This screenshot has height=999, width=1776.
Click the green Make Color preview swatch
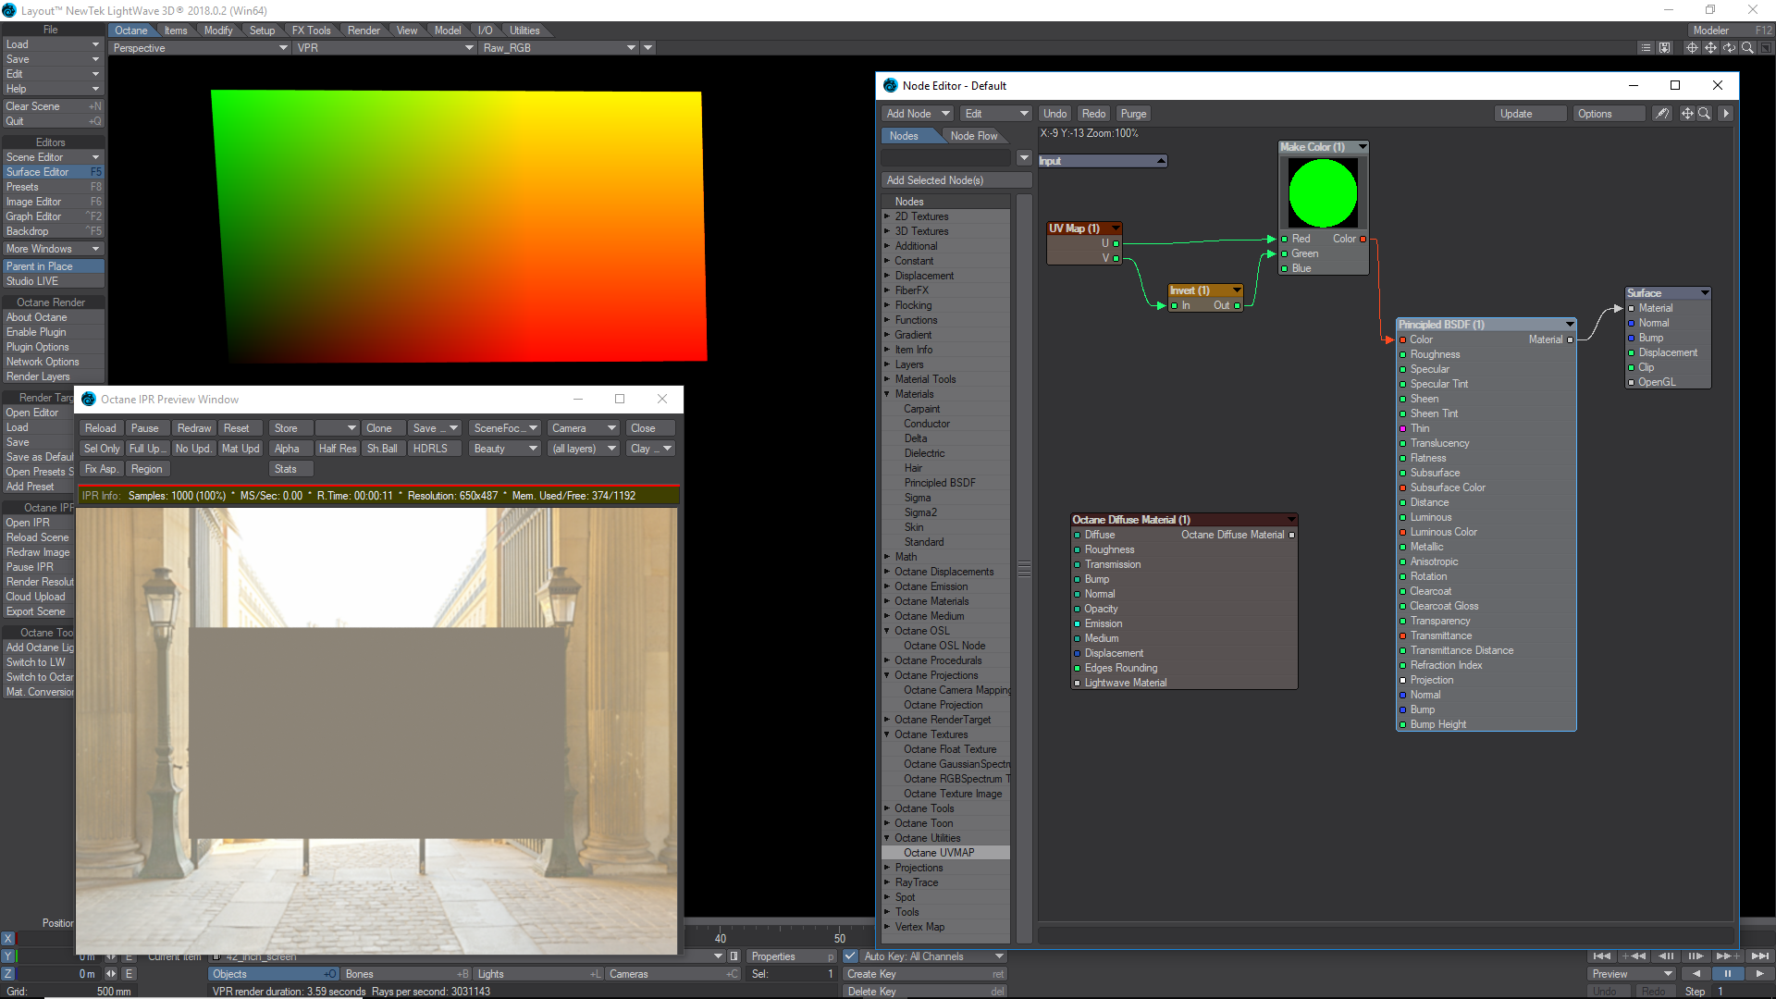click(x=1323, y=193)
